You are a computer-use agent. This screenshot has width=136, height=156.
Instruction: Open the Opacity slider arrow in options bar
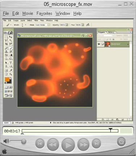click(67, 25)
